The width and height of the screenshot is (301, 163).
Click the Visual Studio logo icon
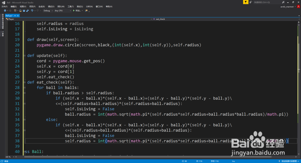pos(3,2)
